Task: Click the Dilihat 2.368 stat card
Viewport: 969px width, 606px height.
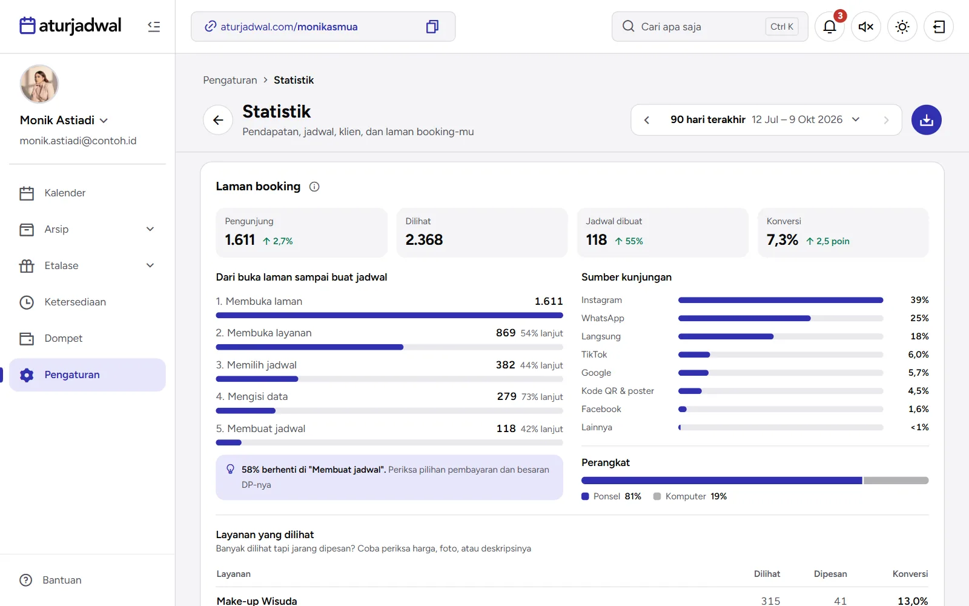Action: click(482, 233)
